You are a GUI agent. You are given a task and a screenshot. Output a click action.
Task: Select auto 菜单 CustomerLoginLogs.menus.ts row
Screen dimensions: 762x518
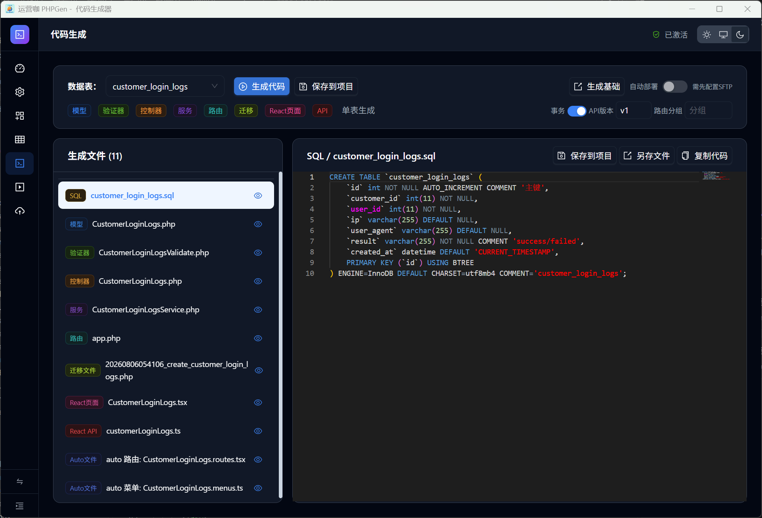[166, 488]
